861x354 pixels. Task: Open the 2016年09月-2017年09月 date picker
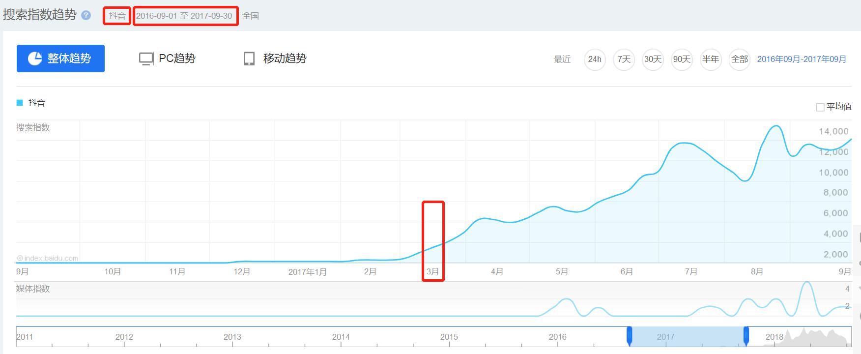click(802, 59)
